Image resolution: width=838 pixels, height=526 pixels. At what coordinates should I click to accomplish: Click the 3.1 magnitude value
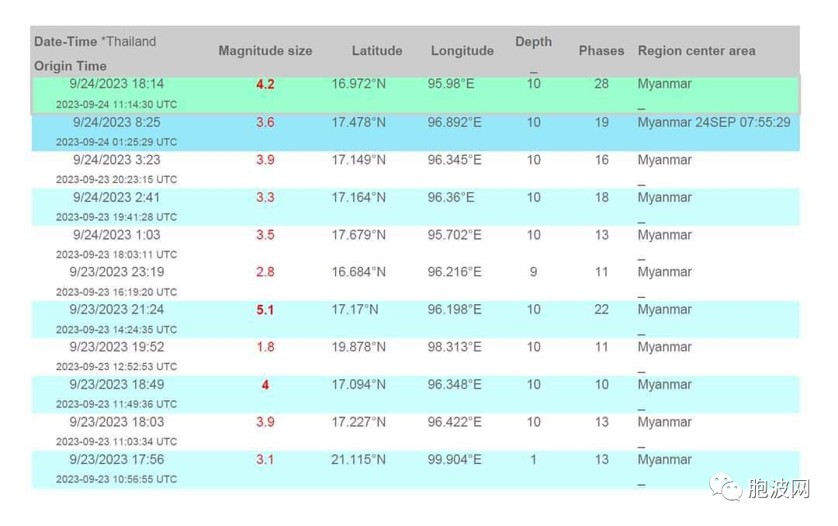265,459
